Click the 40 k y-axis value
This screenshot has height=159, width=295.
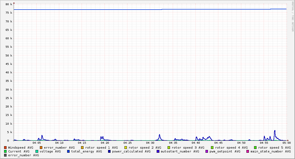coord(9,73)
